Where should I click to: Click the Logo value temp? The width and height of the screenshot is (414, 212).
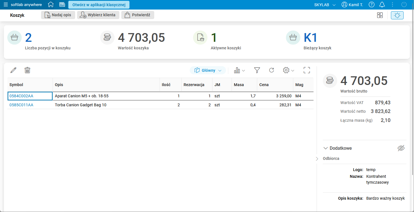tap(371, 170)
